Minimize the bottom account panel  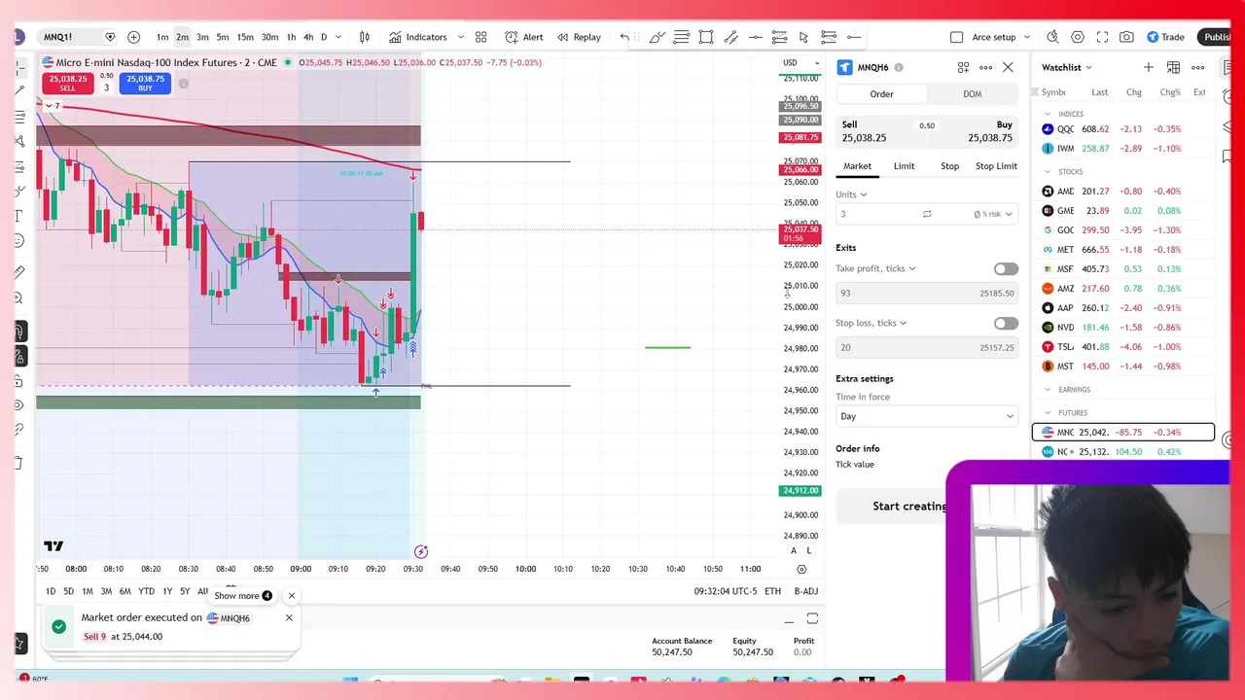[x=789, y=620]
